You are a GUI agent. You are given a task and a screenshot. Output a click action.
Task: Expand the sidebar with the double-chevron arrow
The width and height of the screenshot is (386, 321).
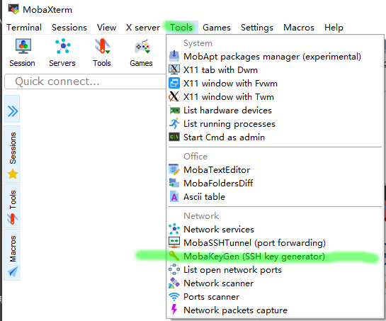click(x=12, y=111)
